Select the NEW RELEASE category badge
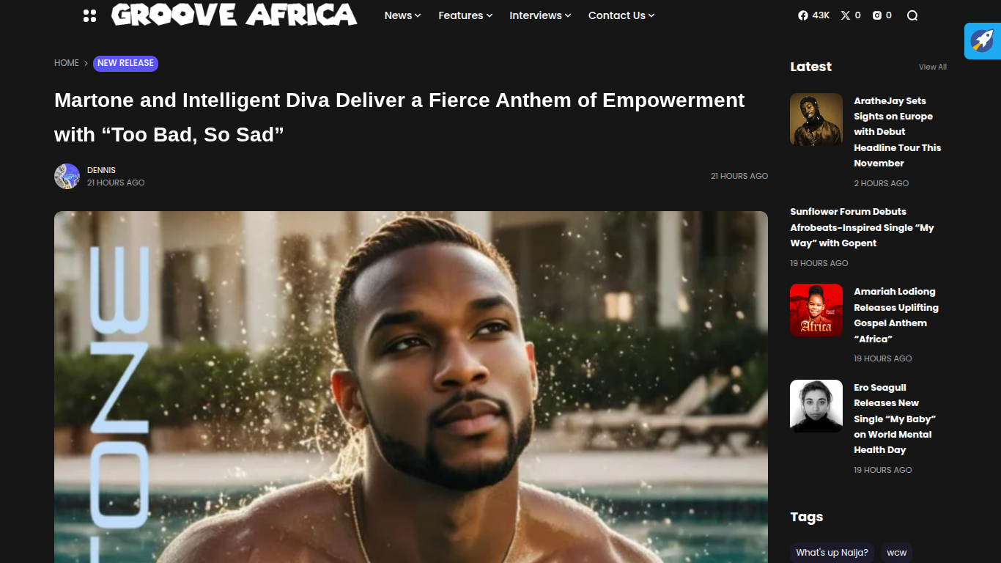This screenshot has height=563, width=1001. (x=125, y=63)
